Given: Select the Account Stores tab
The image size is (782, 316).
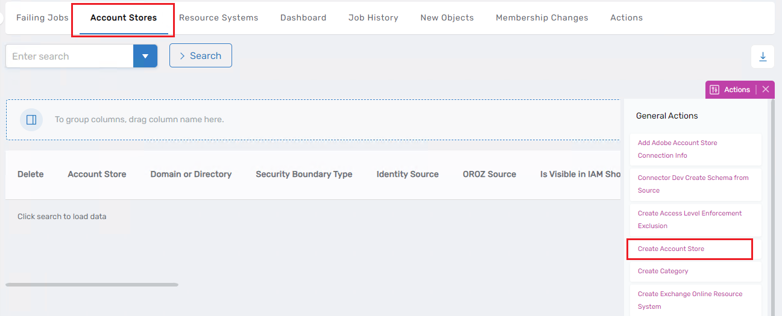Looking at the screenshot, I should 124,18.
